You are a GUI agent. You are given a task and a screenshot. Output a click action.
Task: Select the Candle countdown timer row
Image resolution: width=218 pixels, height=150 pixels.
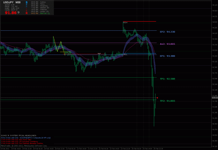click(11, 10)
